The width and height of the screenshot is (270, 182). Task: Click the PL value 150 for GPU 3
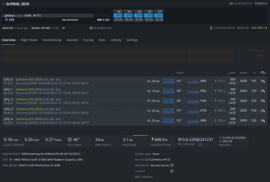253,111
